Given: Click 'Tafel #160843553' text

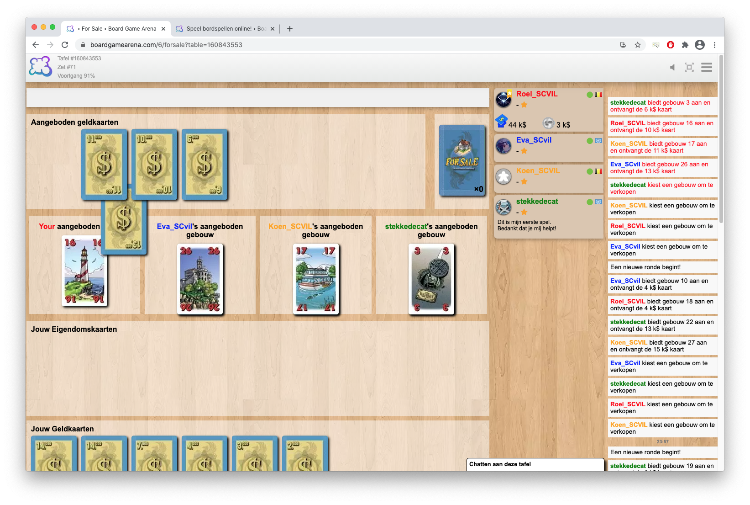Looking at the screenshot, I should pyautogui.click(x=79, y=58).
